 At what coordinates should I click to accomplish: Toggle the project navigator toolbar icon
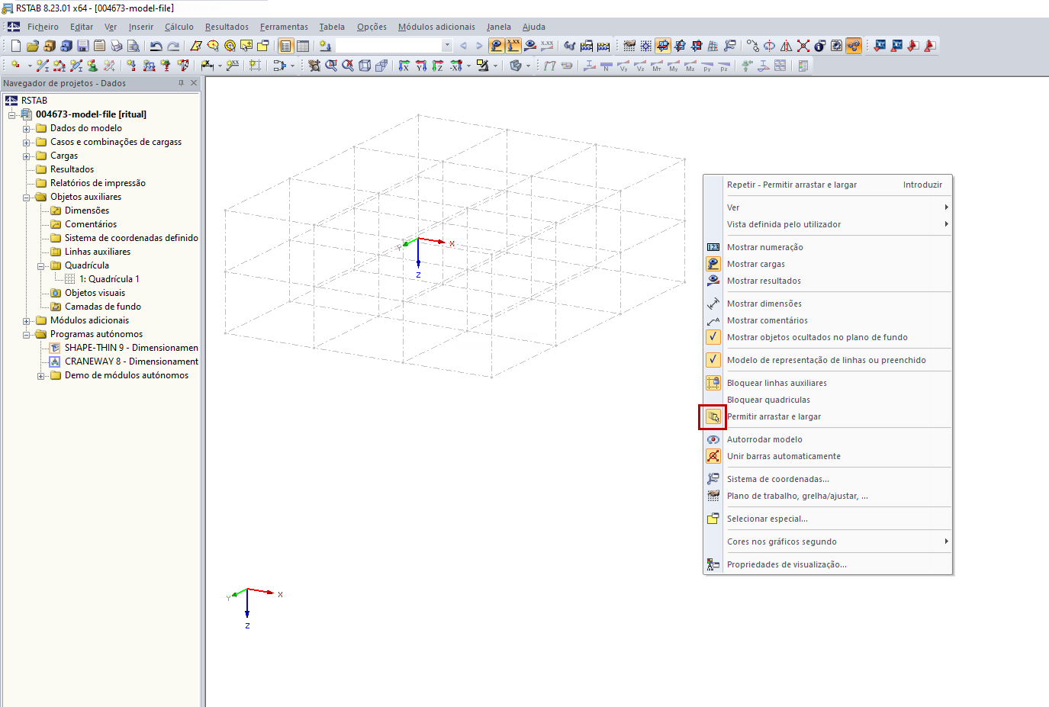286,46
